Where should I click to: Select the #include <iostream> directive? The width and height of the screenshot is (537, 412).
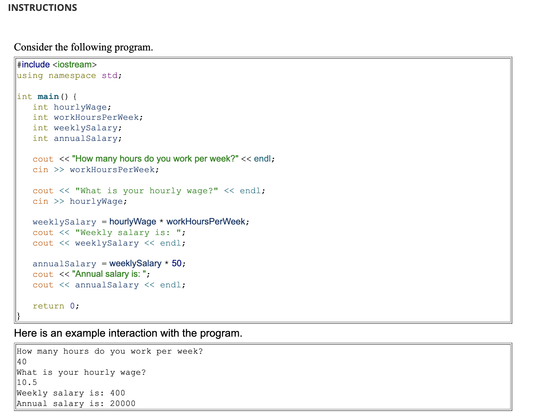click(56, 64)
